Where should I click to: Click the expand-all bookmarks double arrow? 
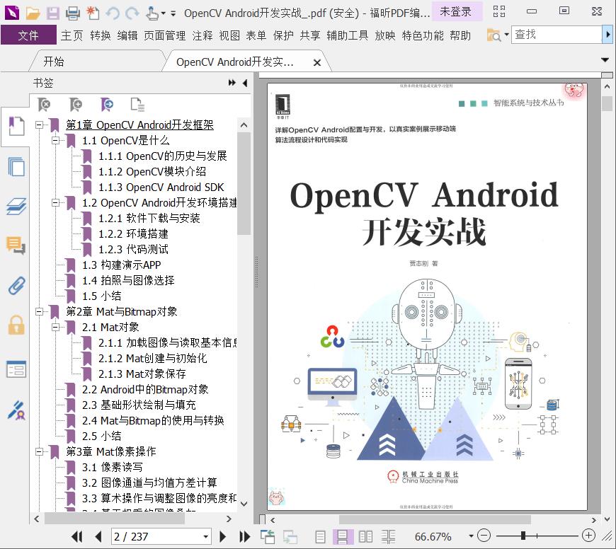pos(232,82)
